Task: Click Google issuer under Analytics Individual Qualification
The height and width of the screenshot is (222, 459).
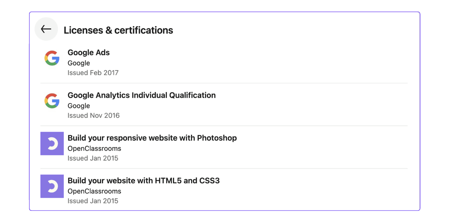Action: click(79, 106)
